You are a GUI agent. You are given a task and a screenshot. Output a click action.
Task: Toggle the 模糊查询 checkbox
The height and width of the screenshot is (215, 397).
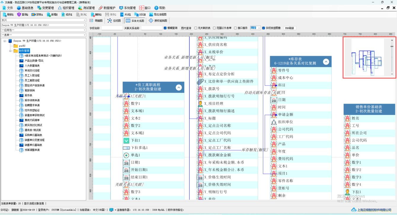coord(165,28)
